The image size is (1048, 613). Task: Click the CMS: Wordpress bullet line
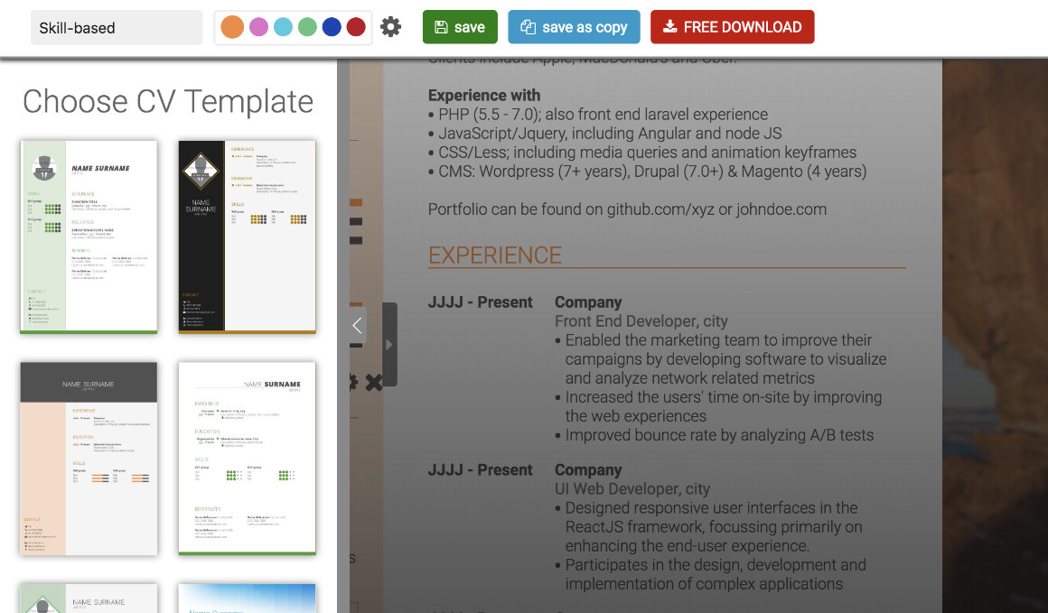(x=647, y=172)
